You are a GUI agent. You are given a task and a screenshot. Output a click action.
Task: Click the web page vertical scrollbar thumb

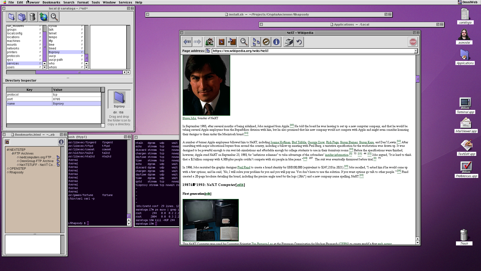(417, 79)
